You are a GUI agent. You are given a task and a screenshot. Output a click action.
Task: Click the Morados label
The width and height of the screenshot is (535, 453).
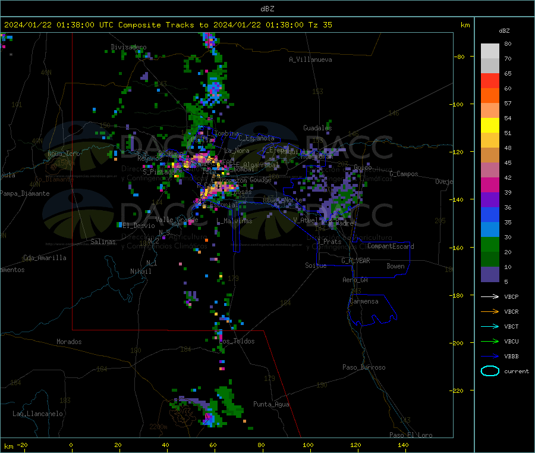pos(69,342)
